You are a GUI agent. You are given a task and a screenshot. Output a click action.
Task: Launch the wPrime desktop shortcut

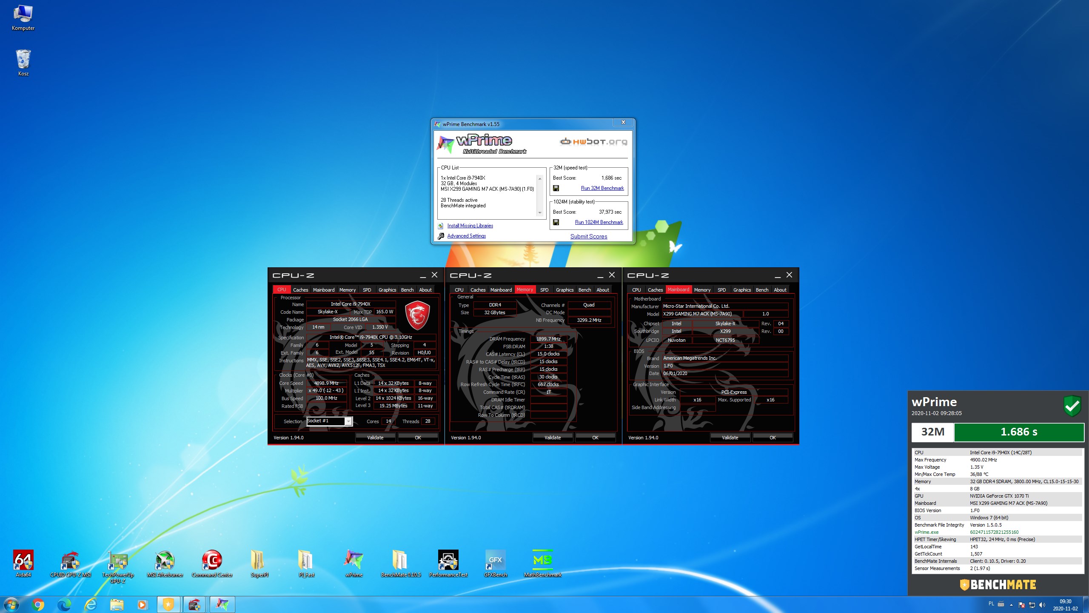[x=353, y=563]
